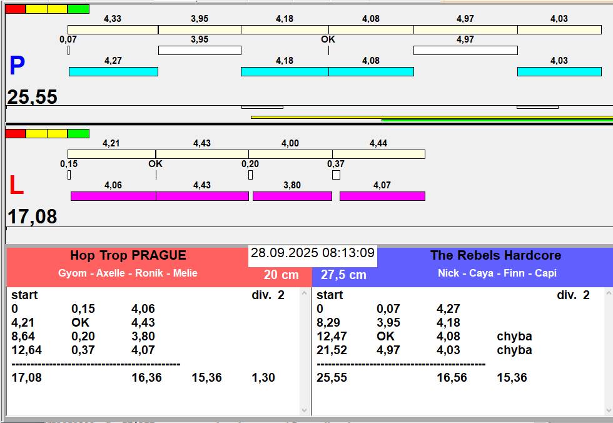The height and width of the screenshot is (423, 613).
Task: Select the beige 4,21 bar in lane L
Action: pyautogui.click(x=112, y=154)
